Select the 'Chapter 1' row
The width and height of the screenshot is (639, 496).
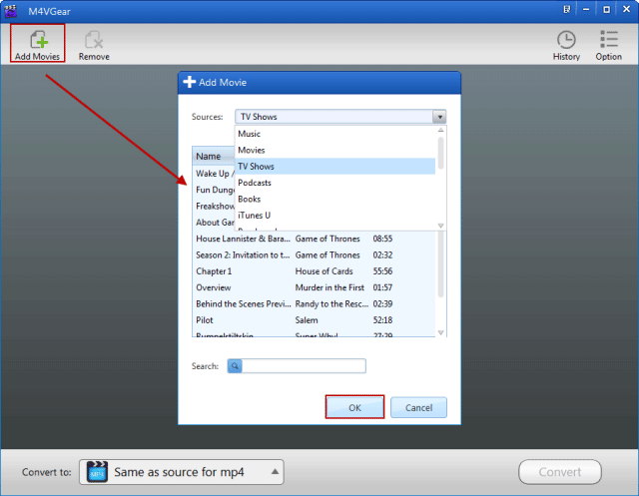314,271
